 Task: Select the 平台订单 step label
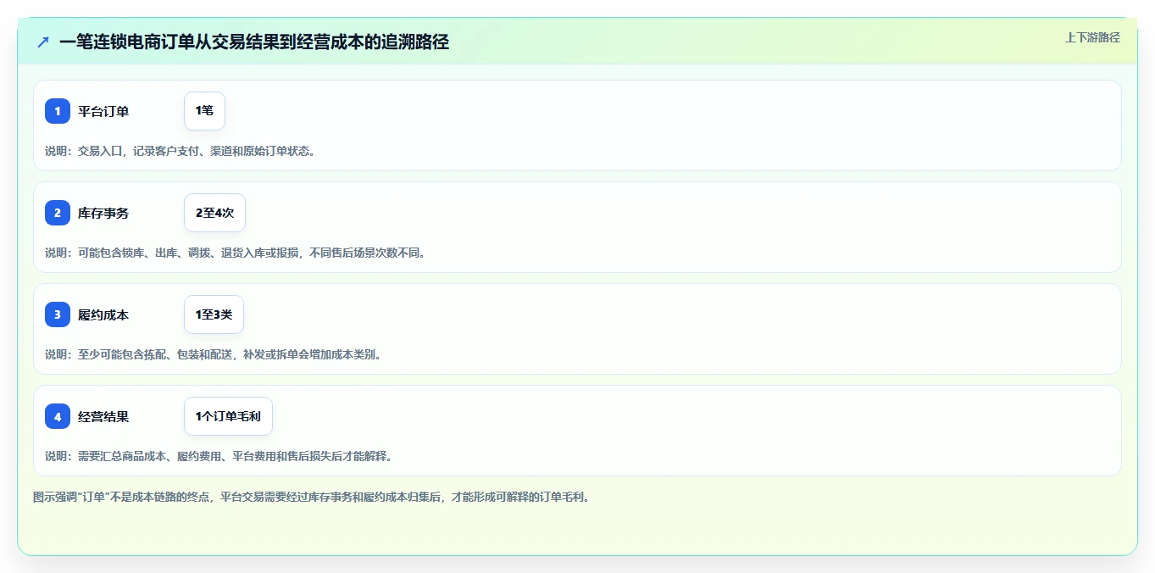[x=103, y=111]
